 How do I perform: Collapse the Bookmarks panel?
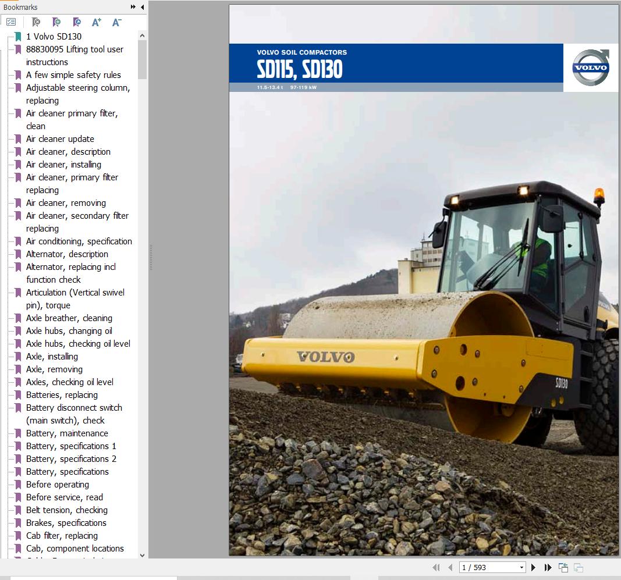click(141, 8)
